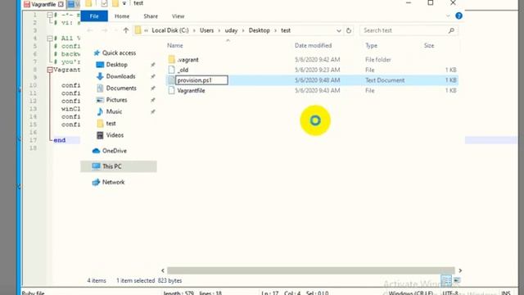524x295 pixels.
Task: Close the Vagrantfile tab in Notepad++
Action: [x=61, y=4]
